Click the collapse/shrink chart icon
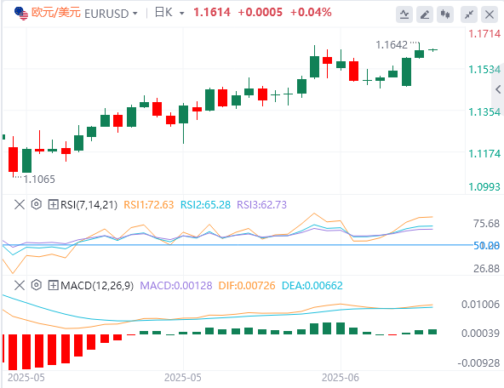The height and width of the screenshot is (388, 504). coord(469,14)
